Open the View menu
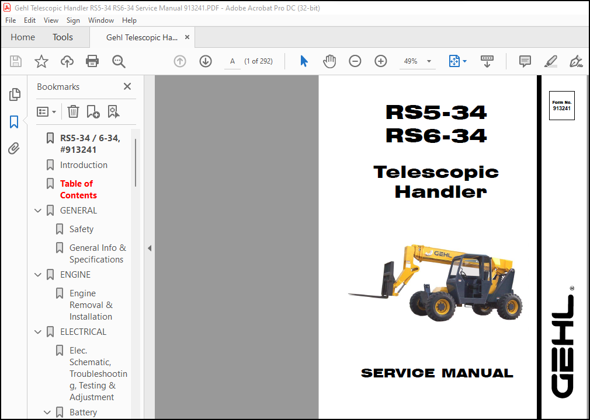The image size is (590, 420). click(51, 20)
